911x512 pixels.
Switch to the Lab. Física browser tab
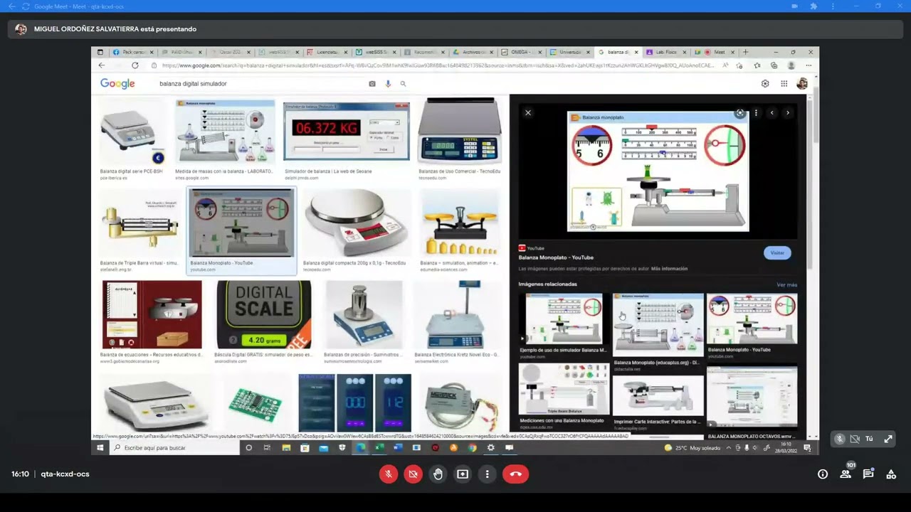tap(668, 52)
